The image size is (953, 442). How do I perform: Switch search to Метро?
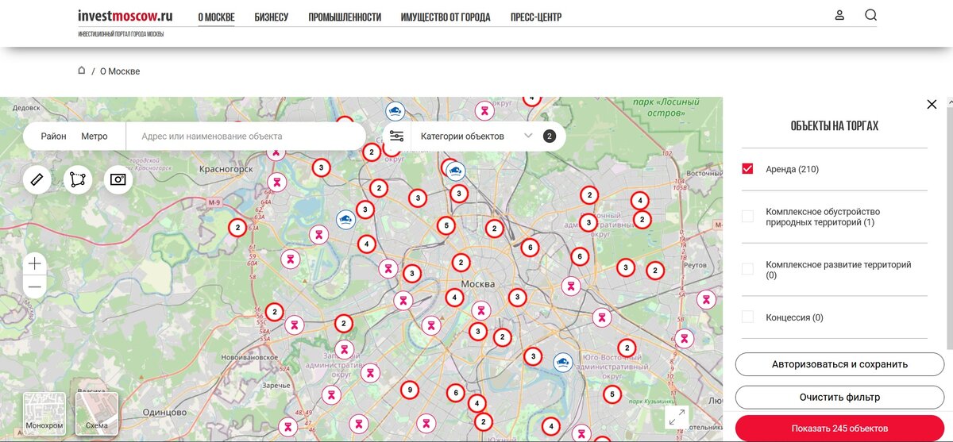(95, 136)
